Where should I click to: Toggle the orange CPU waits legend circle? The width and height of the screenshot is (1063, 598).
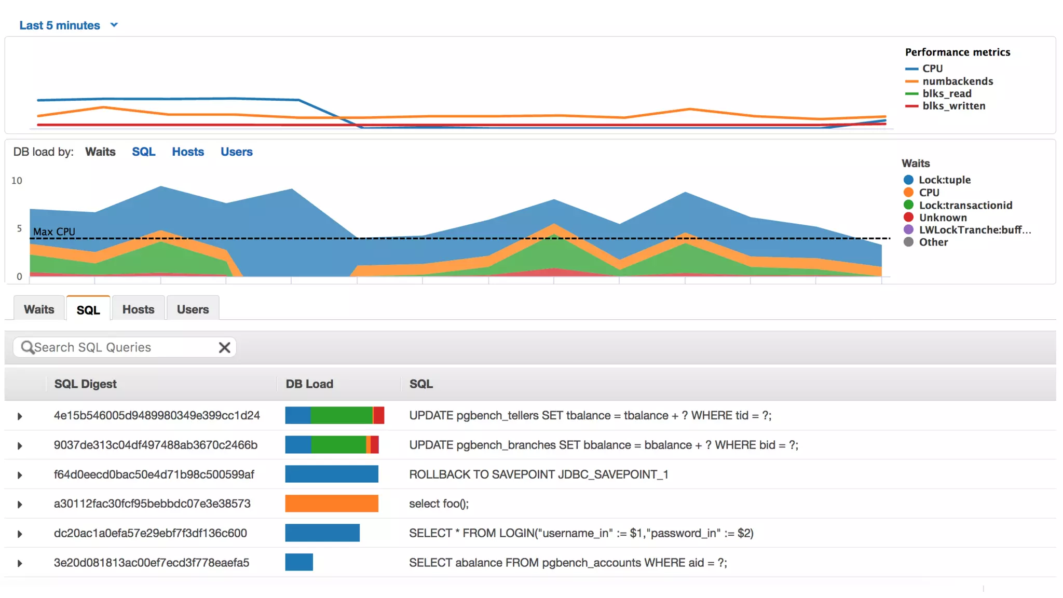point(908,193)
